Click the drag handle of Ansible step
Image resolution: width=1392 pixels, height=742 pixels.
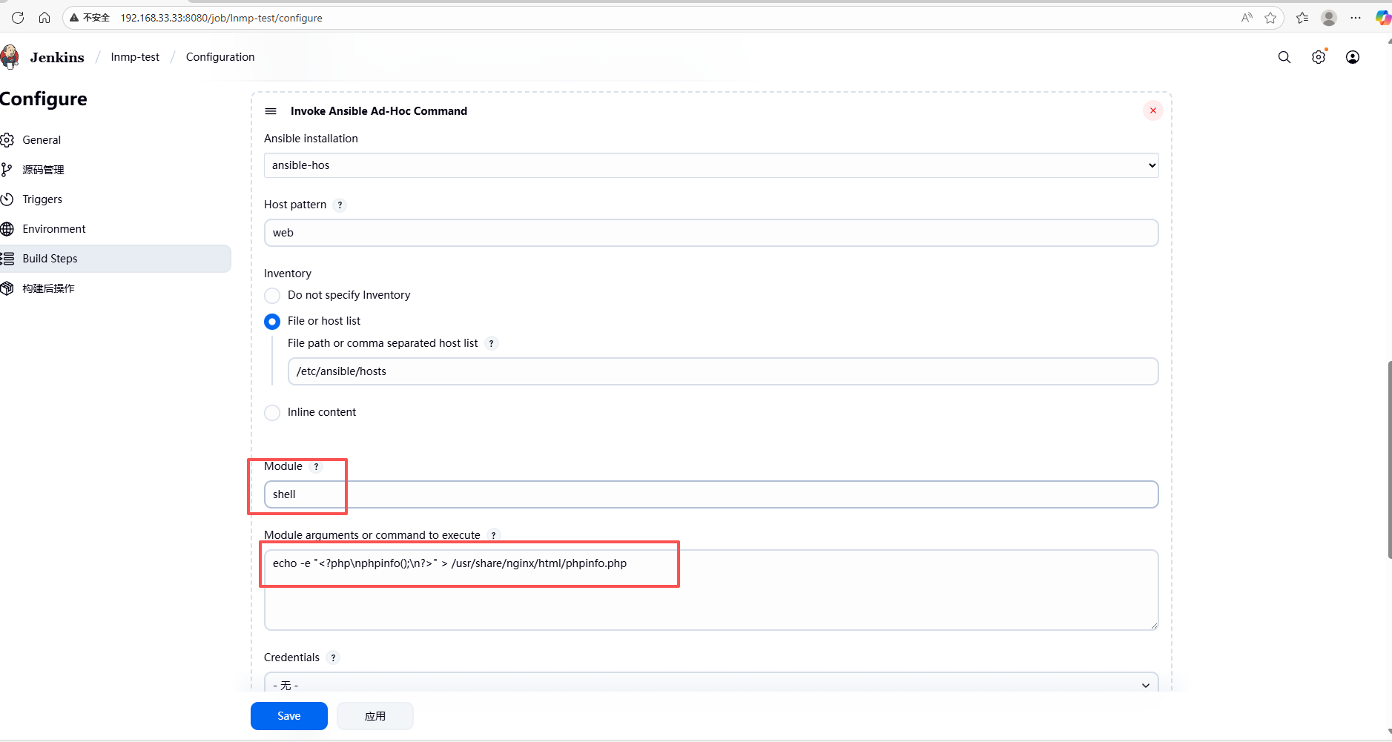[271, 111]
